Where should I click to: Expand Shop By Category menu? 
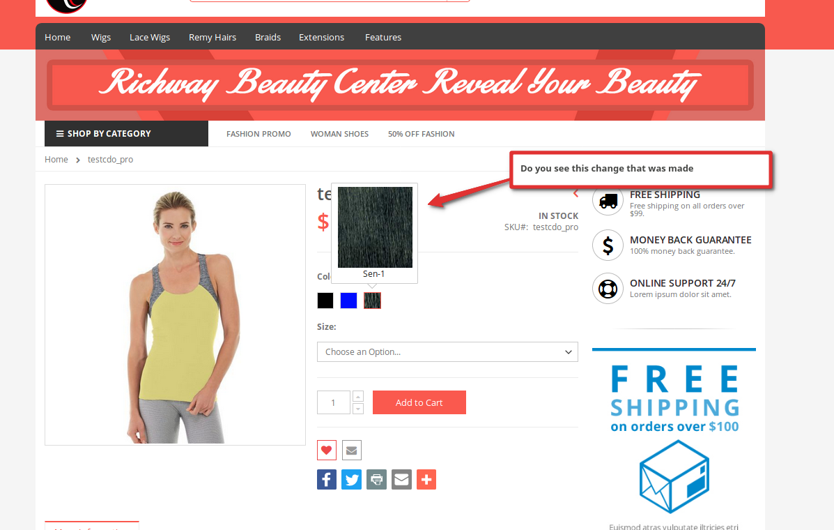(126, 134)
